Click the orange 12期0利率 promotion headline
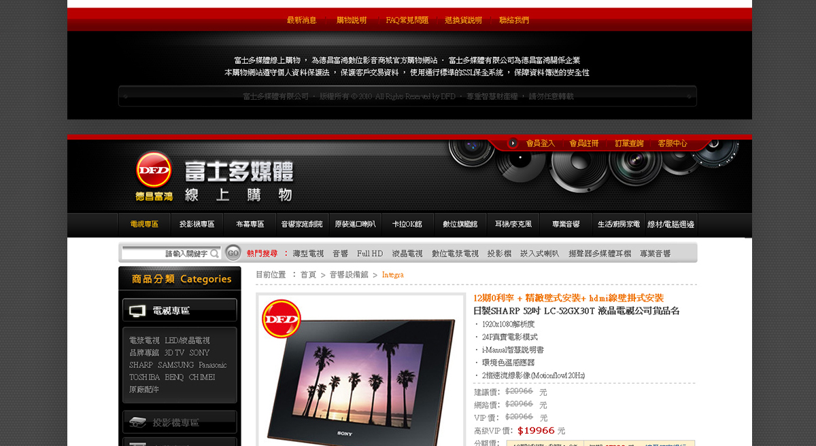This screenshot has height=446, width=816. [x=568, y=298]
